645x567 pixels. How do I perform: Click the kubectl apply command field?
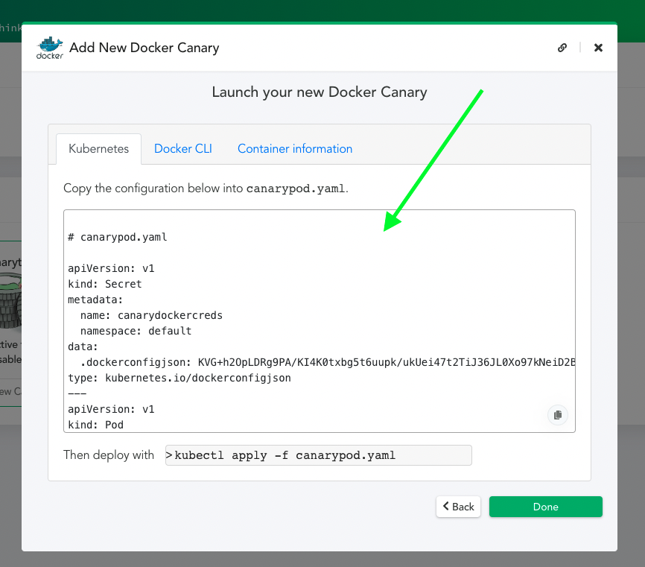[318, 455]
